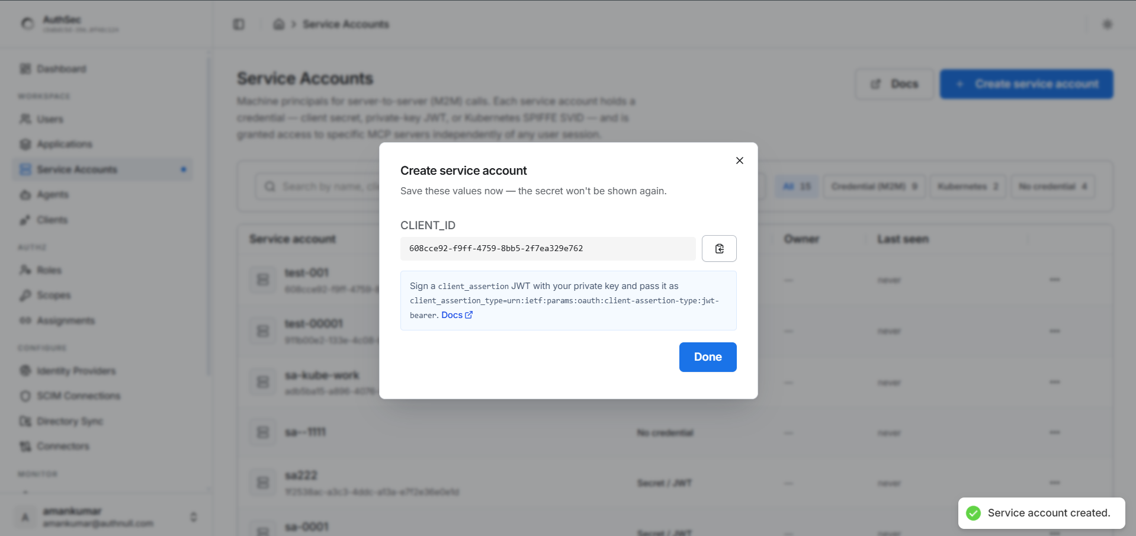1136x536 pixels.
Task: Click the Done button
Action: coord(708,357)
